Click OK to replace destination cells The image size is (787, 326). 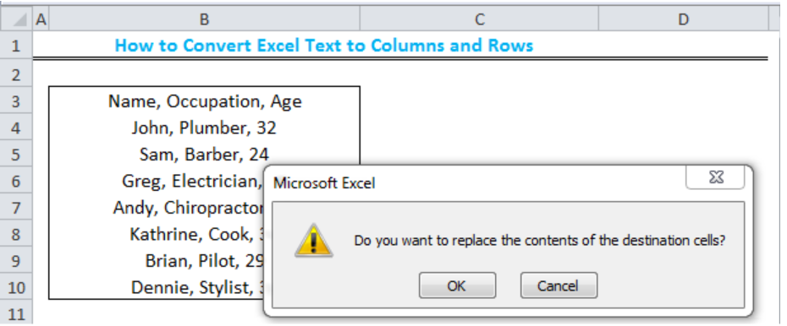point(457,285)
